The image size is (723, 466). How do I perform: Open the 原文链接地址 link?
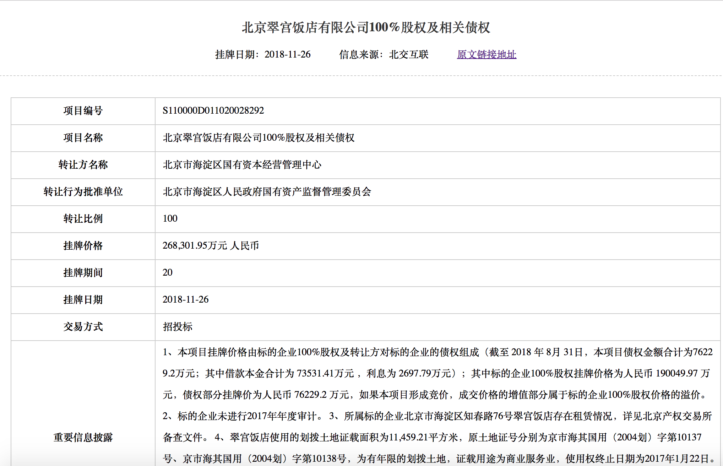click(486, 54)
